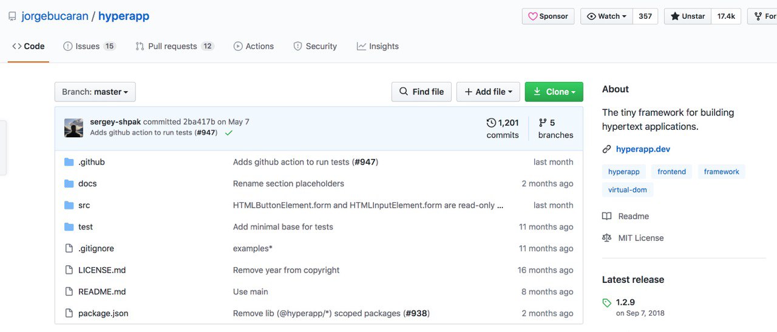777x332 pixels.
Task: Click the repository book icon beside jorgebucaran
Action: coord(12,16)
